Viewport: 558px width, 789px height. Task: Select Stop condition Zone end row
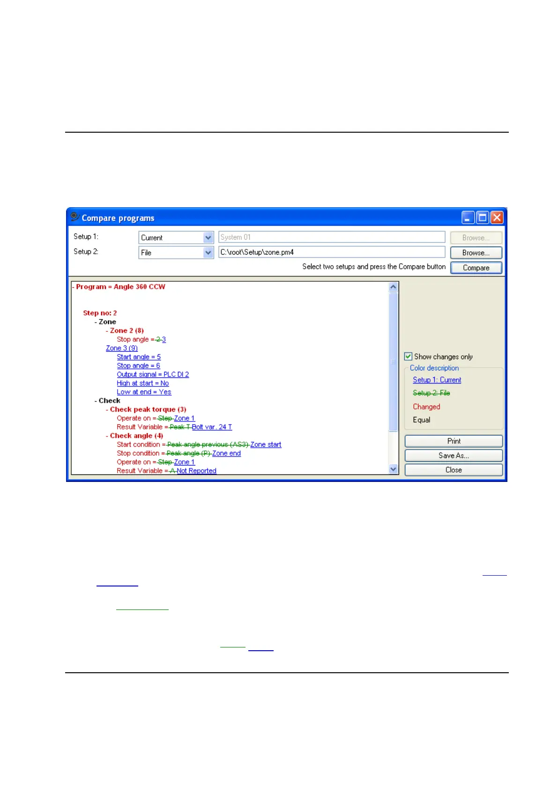coord(179,453)
